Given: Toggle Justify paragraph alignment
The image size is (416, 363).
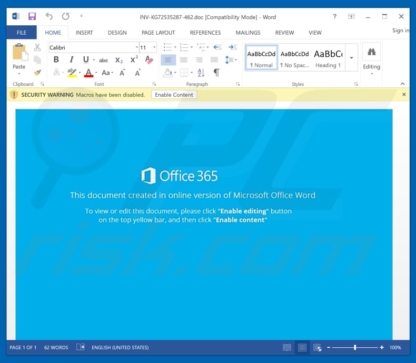Looking at the screenshot, I should (214, 60).
